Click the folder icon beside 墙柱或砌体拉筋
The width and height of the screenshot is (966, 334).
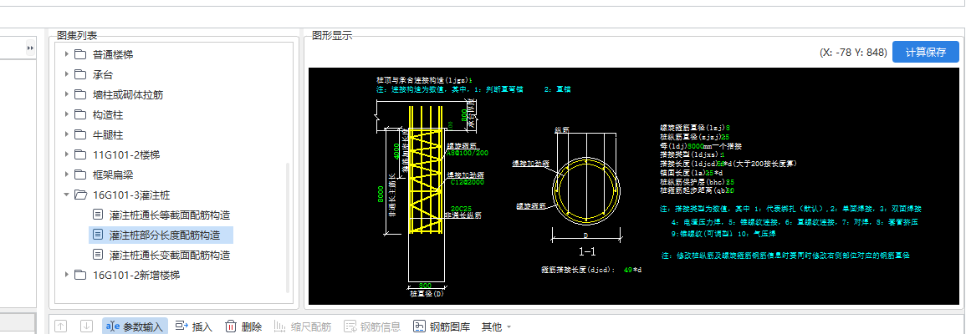(80, 94)
